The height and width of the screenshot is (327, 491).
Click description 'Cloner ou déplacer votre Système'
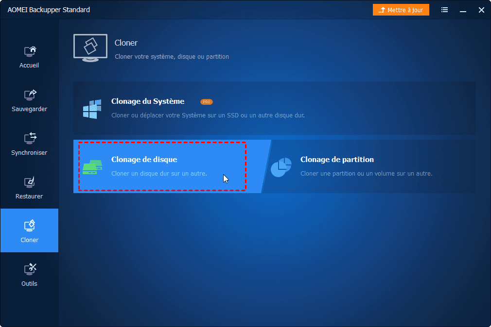coord(208,115)
